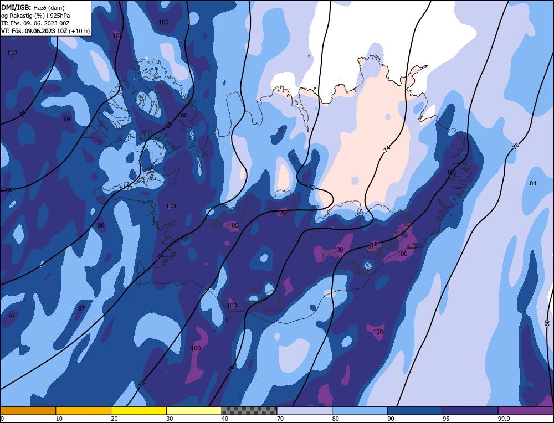Click the gray checkered 40-70 legend swatch
Screen dimensions: 554x423
[x=249, y=410]
